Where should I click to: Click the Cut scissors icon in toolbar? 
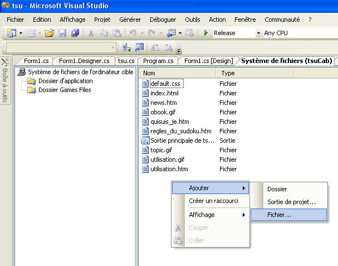click(x=91, y=33)
